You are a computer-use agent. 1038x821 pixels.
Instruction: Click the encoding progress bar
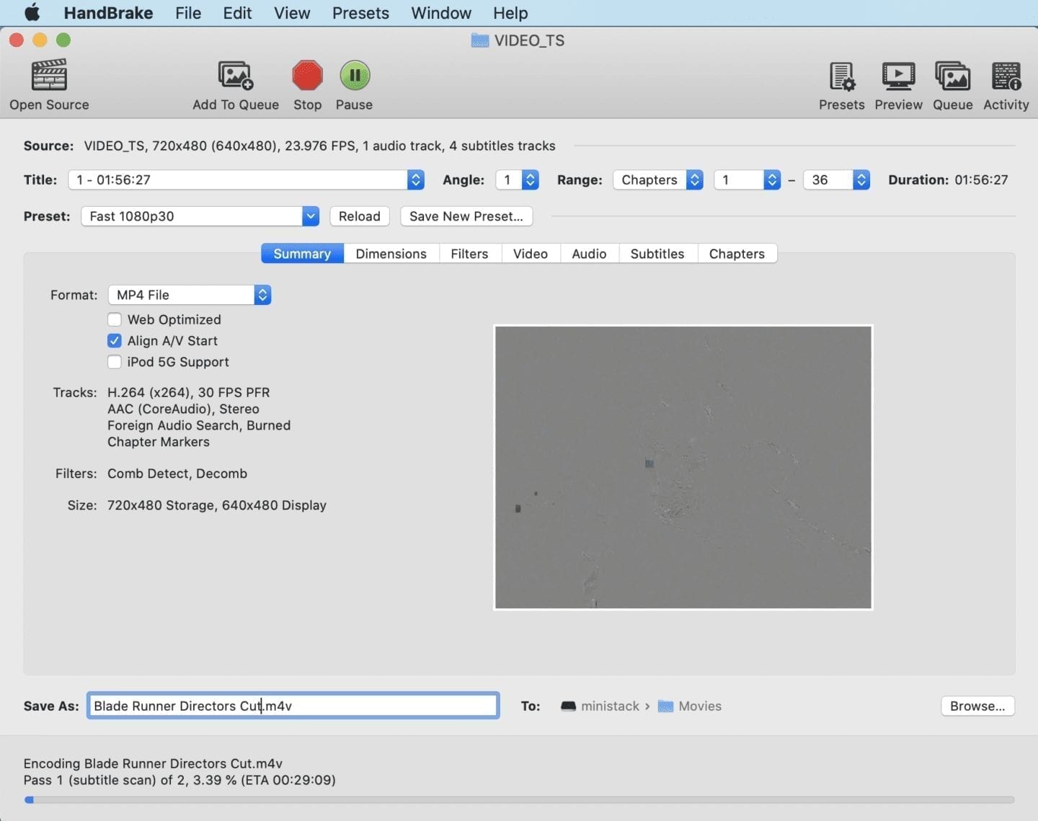(x=519, y=799)
